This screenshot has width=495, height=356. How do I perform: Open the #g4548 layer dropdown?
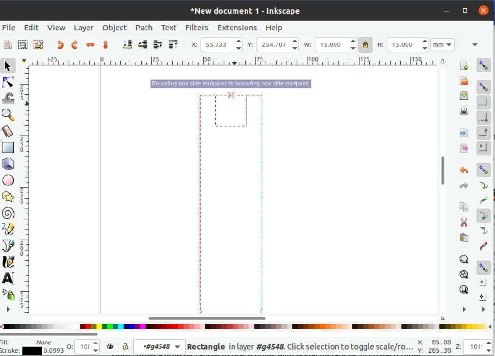click(x=159, y=347)
